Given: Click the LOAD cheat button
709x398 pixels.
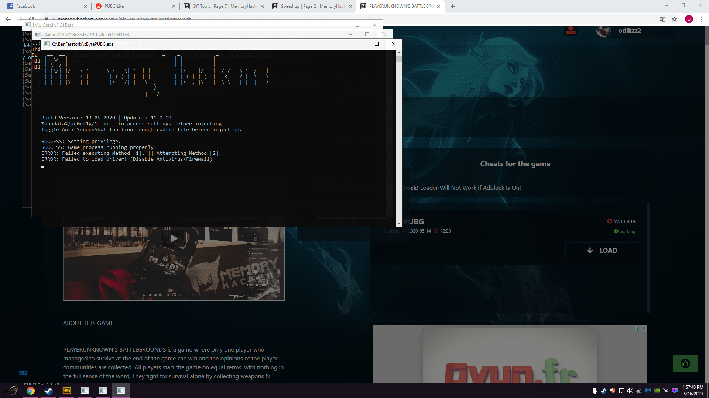Looking at the screenshot, I should tap(602, 251).
